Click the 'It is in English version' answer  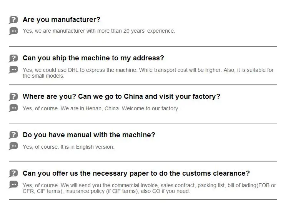(x=68, y=147)
